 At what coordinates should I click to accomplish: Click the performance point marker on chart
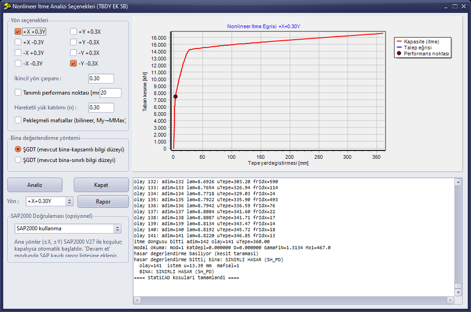[175, 96]
